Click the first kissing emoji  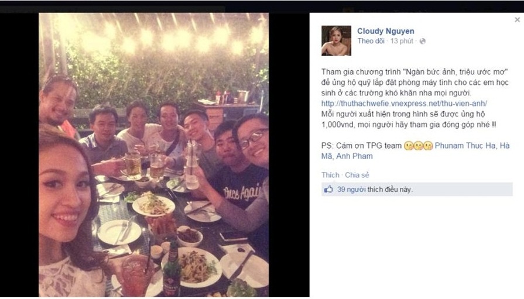[x=409, y=146]
